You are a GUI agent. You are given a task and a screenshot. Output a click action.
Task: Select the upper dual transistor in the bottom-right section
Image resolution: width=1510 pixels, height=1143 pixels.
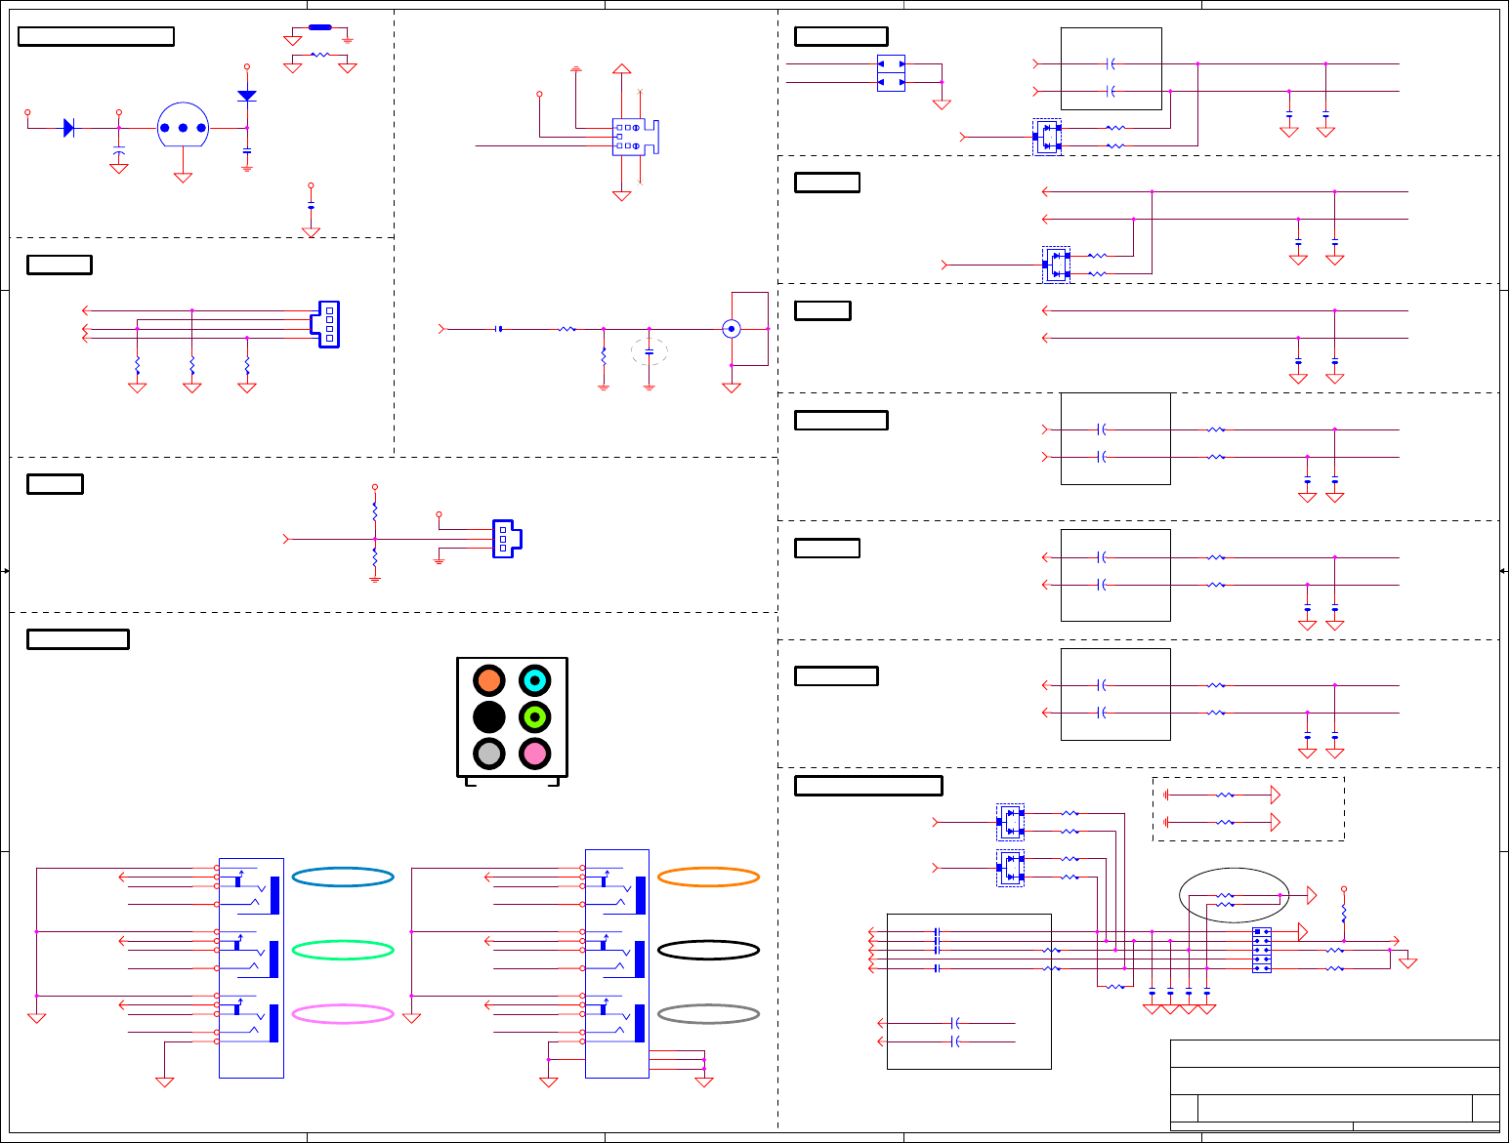1011,822
